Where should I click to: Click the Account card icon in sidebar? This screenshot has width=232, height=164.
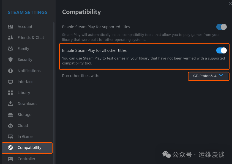[10, 27]
